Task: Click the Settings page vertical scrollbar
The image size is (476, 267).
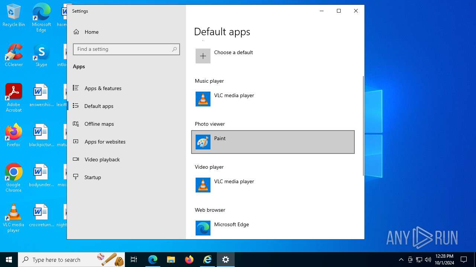Action: click(363, 126)
